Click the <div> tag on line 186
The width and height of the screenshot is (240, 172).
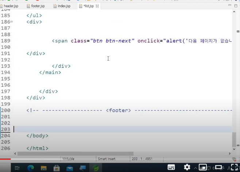click(x=34, y=22)
